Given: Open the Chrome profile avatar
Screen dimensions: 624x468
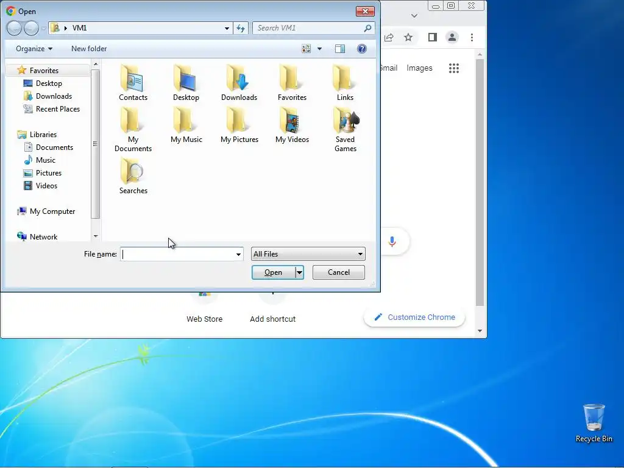Looking at the screenshot, I should click(x=452, y=37).
